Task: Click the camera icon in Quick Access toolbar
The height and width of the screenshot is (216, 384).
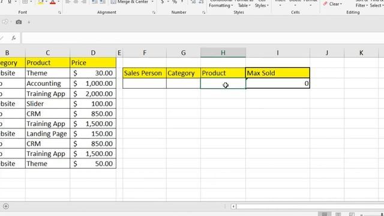Action: (19, 22)
